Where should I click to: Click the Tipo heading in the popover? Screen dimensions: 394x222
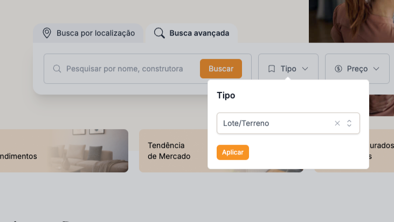(x=226, y=96)
